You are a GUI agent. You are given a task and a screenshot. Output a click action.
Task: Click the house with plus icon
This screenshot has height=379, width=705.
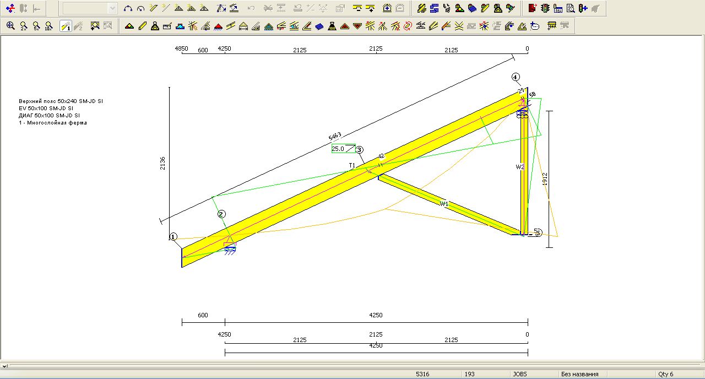point(387,8)
